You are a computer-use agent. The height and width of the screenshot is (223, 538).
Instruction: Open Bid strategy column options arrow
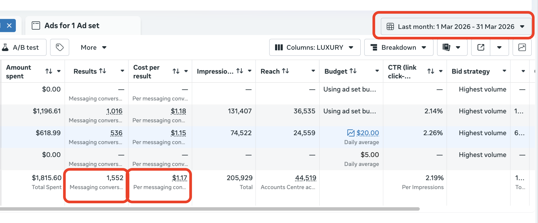point(504,71)
